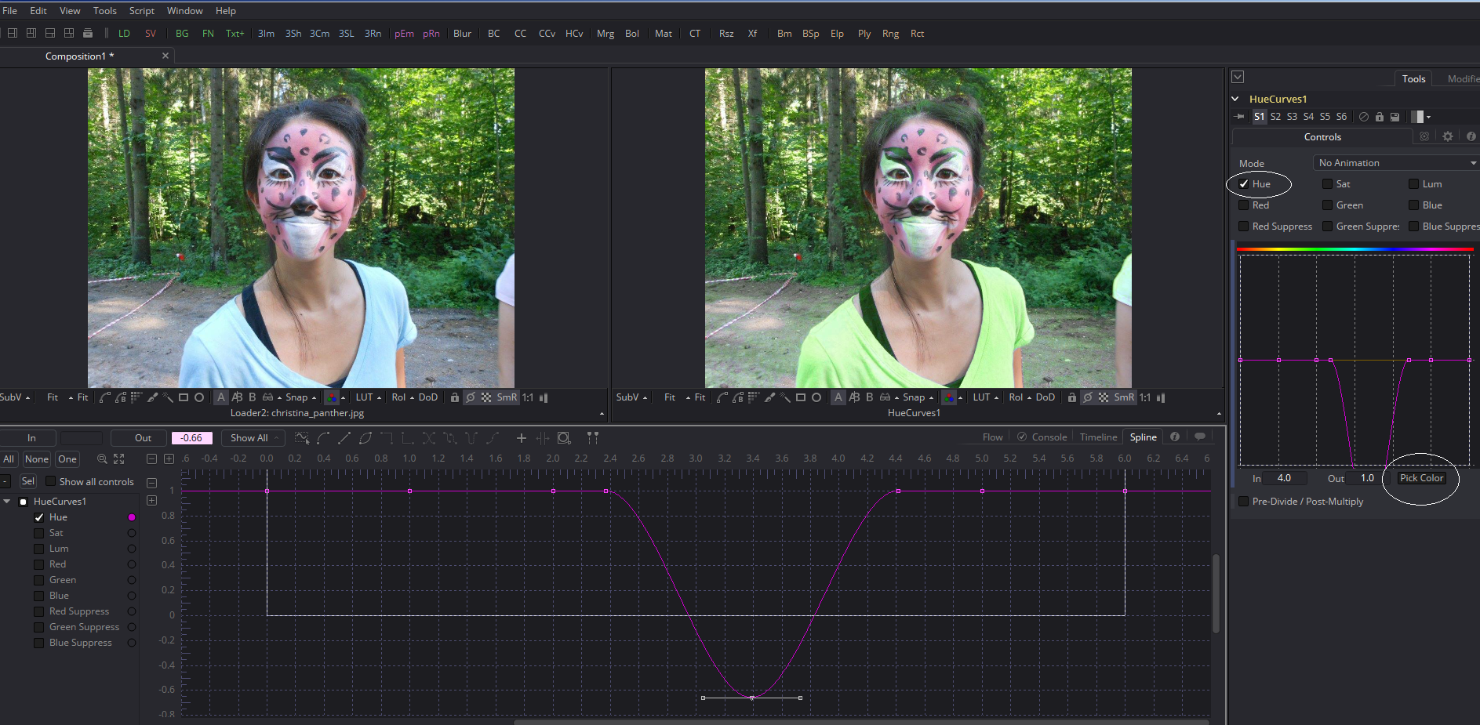Select the rectangle mask tool in Loader2 viewer
The height and width of the screenshot is (725, 1480).
click(x=184, y=397)
